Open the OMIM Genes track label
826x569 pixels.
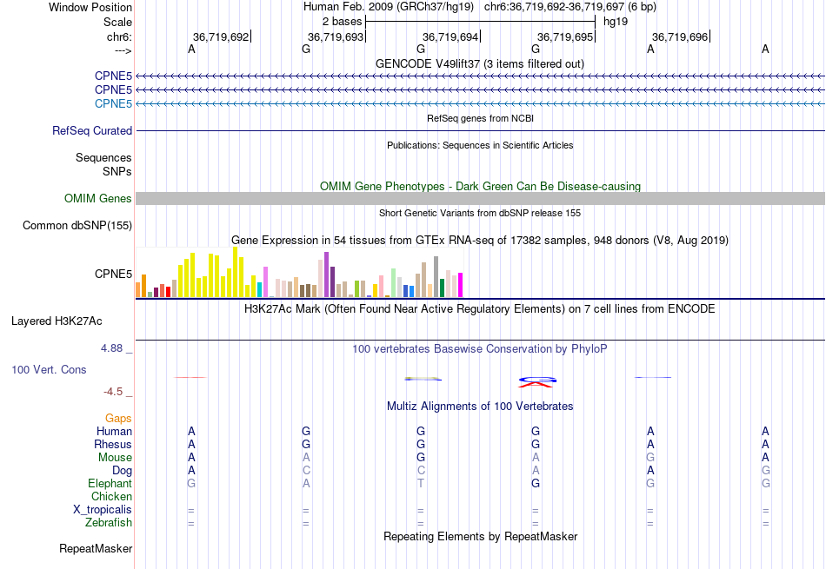point(98,198)
